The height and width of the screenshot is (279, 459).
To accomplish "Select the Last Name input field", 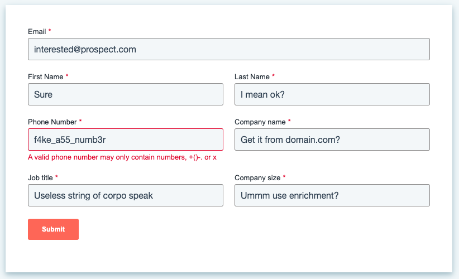I will [x=332, y=94].
